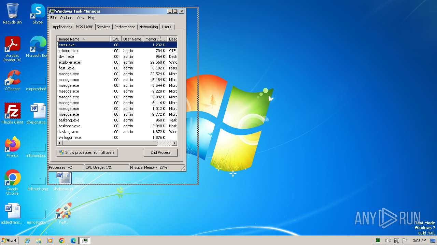437x245 pixels.
Task: Open the Options menu
Action: tap(66, 18)
